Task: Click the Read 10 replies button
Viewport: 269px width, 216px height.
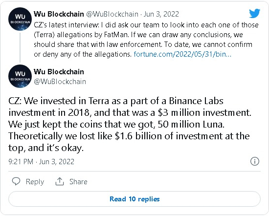Action: point(134,199)
